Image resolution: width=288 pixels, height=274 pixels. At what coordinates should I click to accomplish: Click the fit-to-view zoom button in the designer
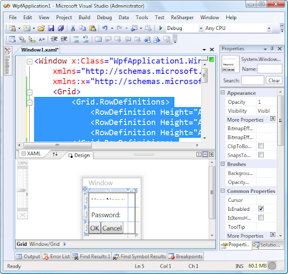22,215
